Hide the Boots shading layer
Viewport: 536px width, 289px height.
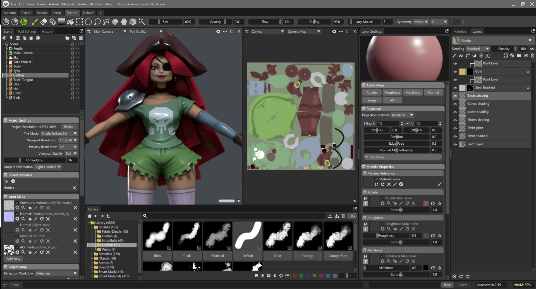tap(455, 96)
